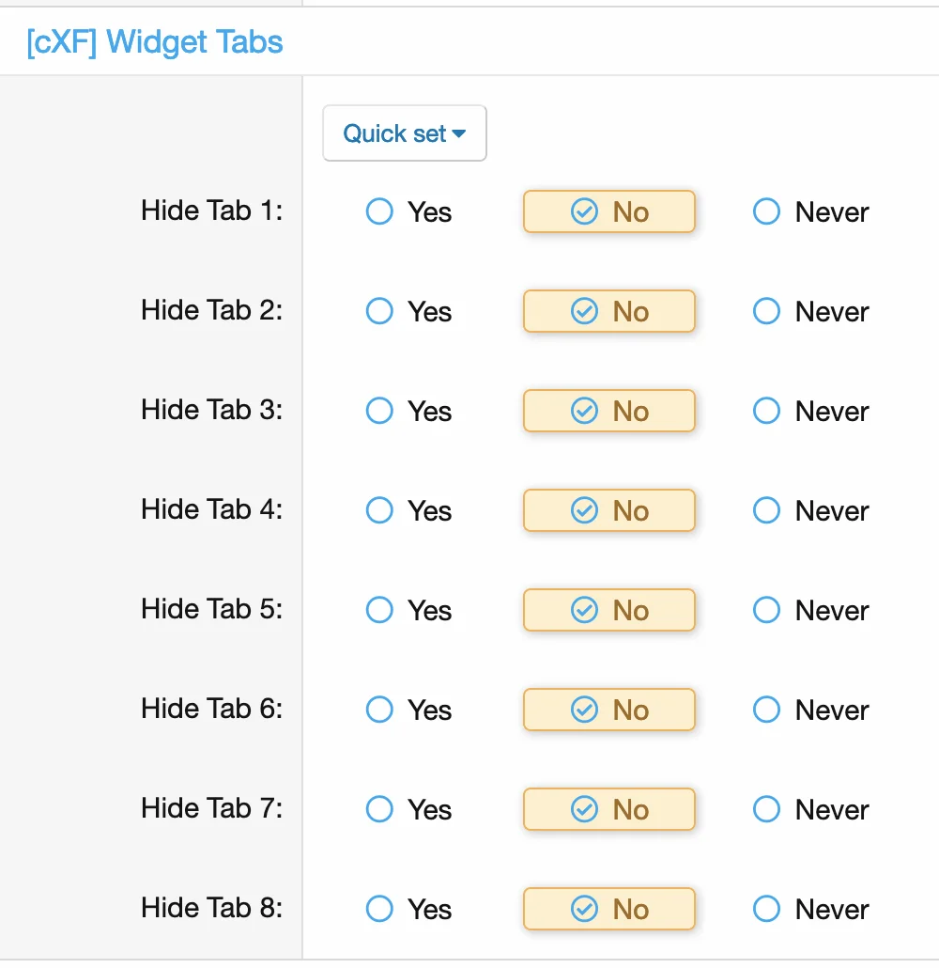Screen dimensions: 939x968
Task: Click the highlighted No button for Hide Tab 2
Action: coord(608,311)
